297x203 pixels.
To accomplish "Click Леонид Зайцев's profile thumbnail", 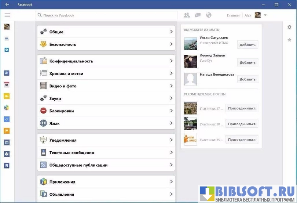I will (x=191, y=61).
